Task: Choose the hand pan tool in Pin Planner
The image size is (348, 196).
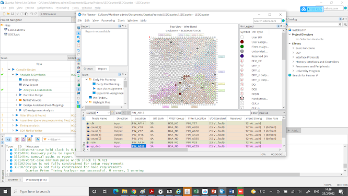Action: (x=78, y=41)
